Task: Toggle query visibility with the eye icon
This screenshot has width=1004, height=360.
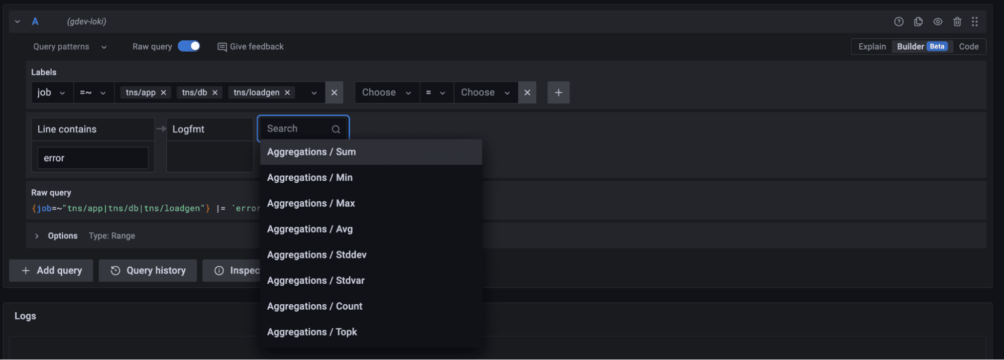Action: click(938, 22)
